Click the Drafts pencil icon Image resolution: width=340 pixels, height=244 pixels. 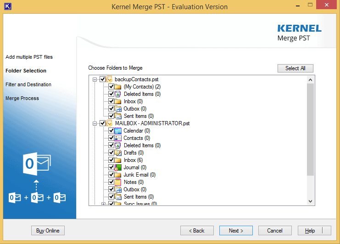tap(118, 153)
